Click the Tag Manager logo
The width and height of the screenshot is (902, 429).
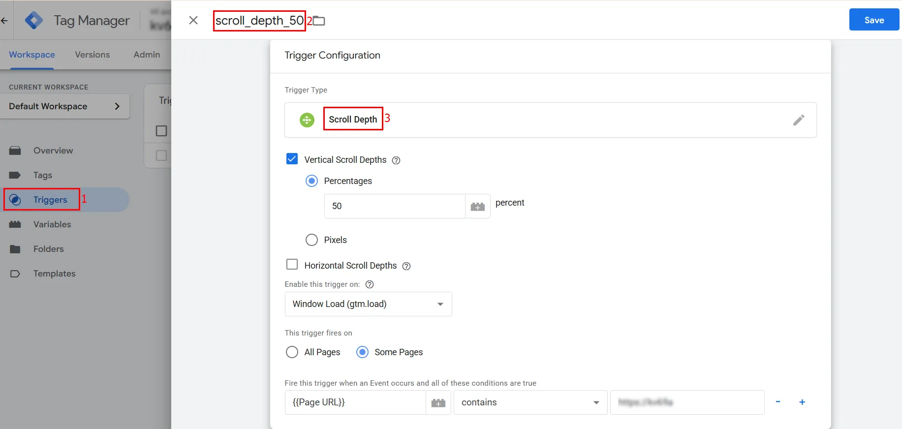point(34,20)
